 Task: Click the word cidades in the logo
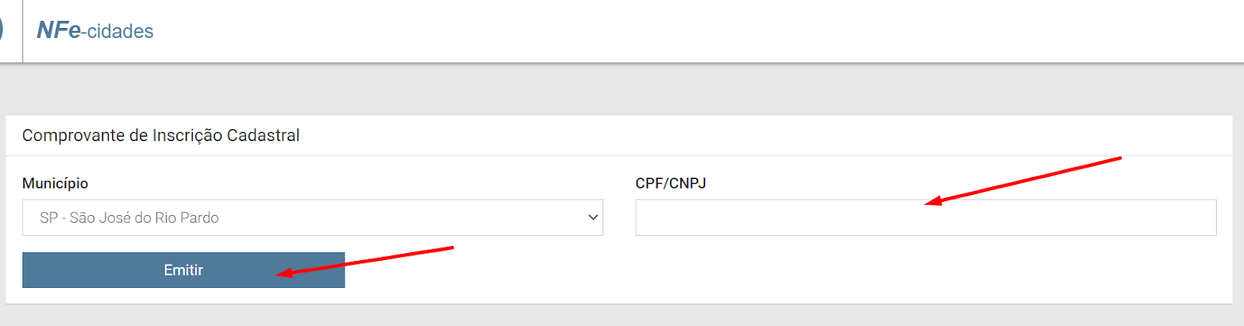coord(121,32)
